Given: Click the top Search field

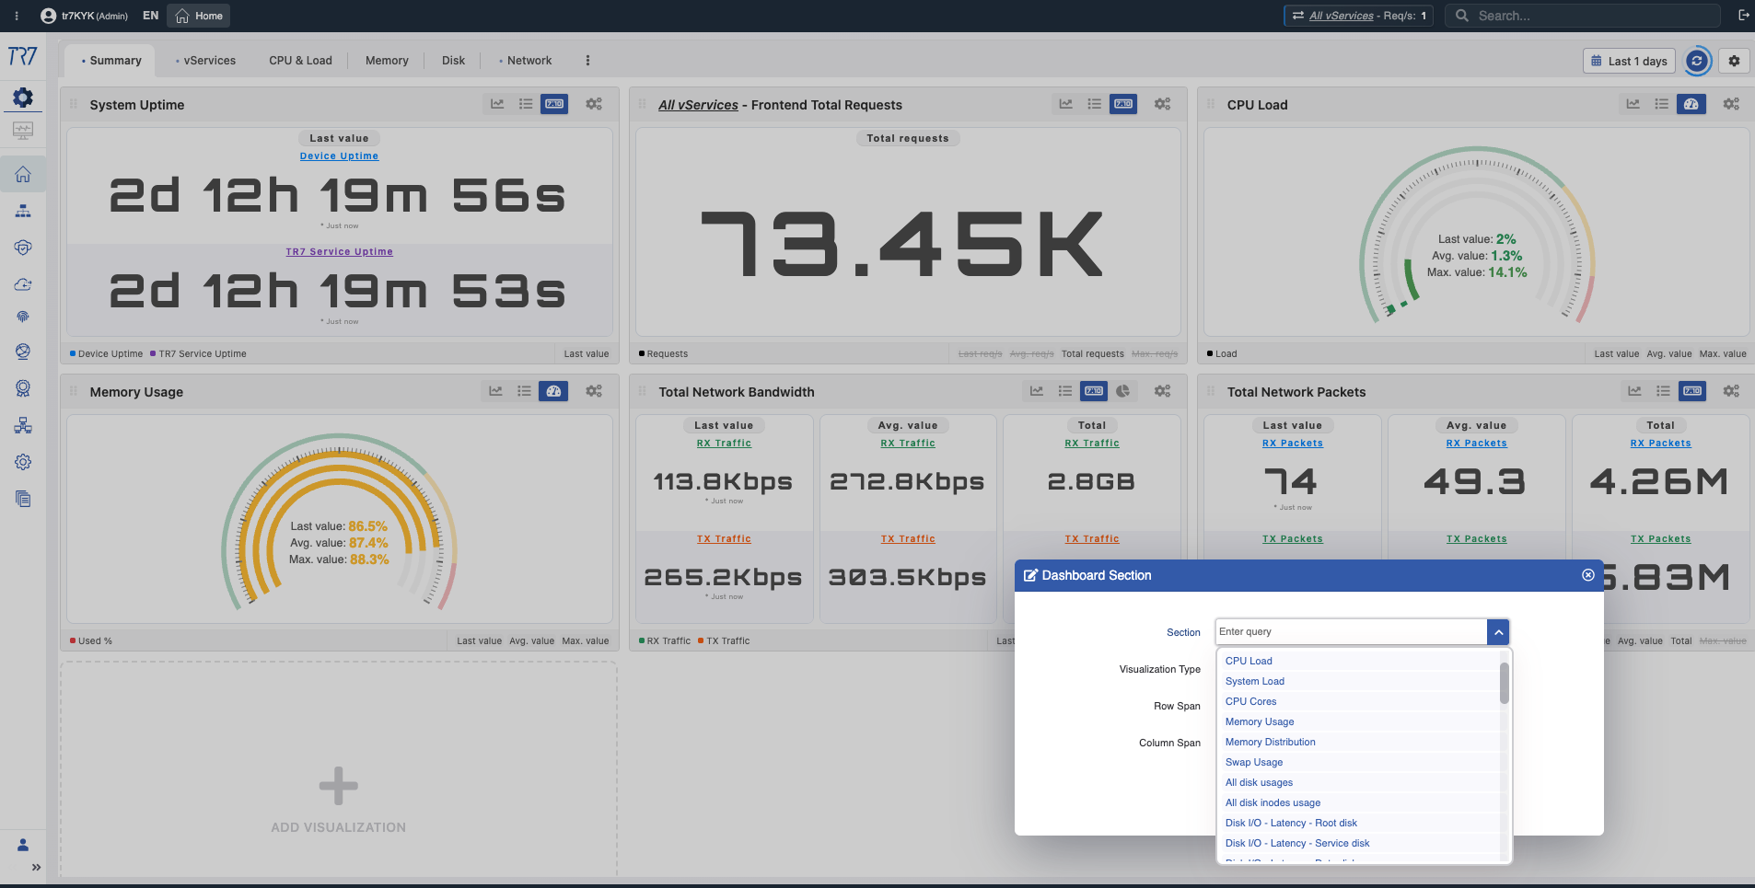Looking at the screenshot, I should click(x=1582, y=16).
